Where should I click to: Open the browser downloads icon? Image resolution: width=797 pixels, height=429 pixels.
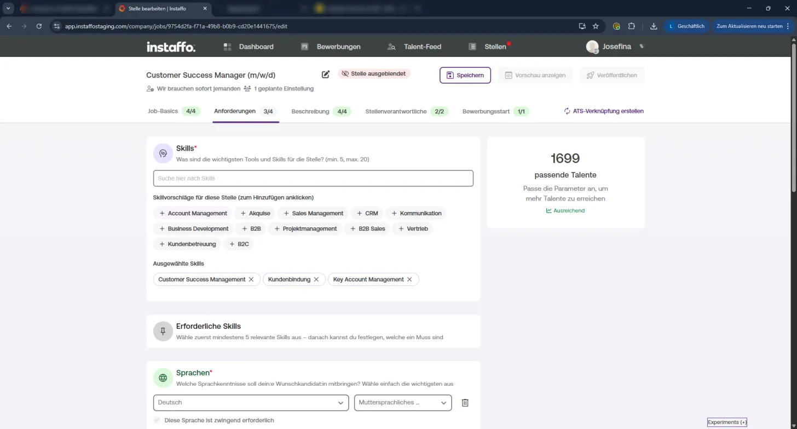(x=654, y=26)
